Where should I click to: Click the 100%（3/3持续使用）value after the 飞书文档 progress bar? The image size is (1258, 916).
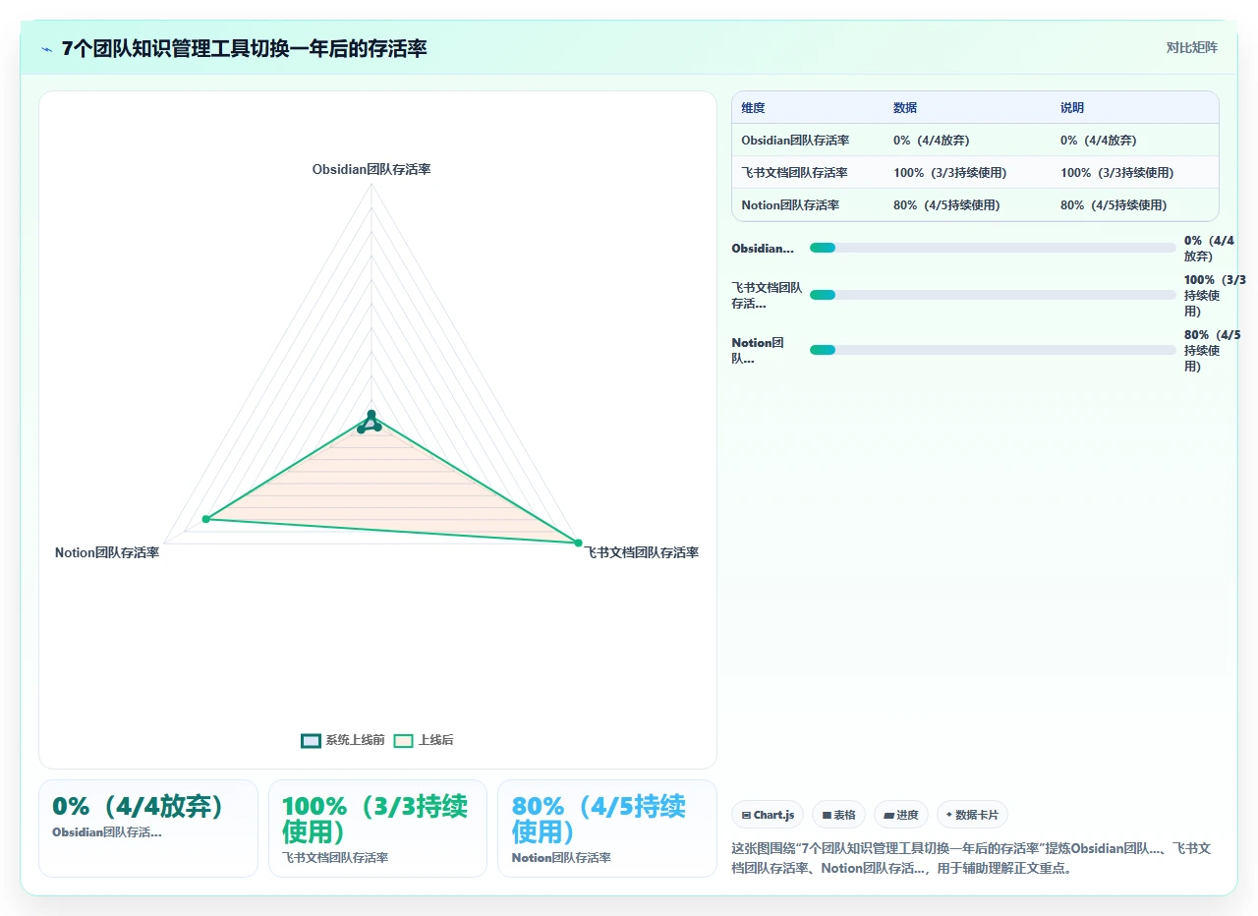pos(1215,296)
